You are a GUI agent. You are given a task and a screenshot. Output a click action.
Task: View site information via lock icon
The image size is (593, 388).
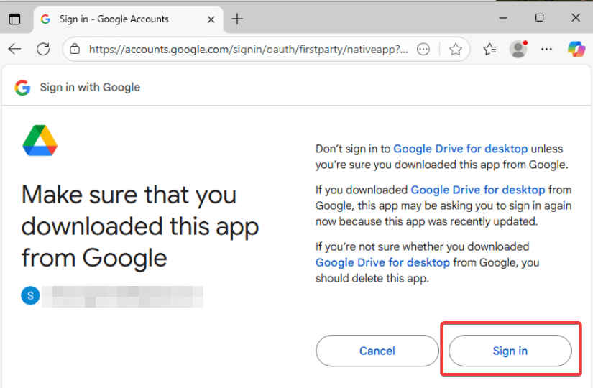click(75, 50)
